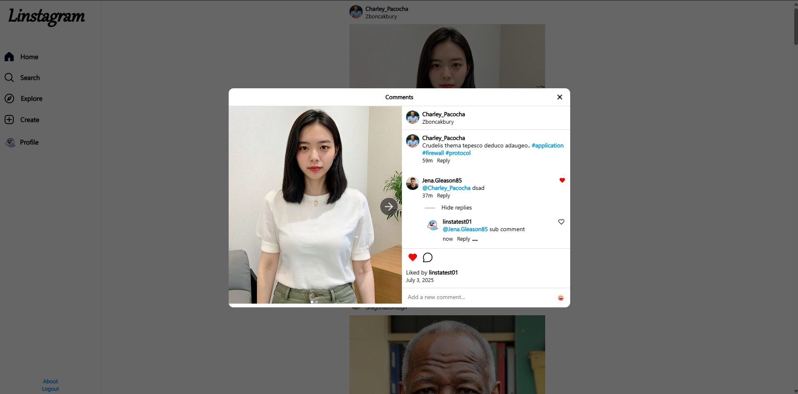Open more options on linstatest01's reply
The height and width of the screenshot is (394, 798).
click(475, 240)
